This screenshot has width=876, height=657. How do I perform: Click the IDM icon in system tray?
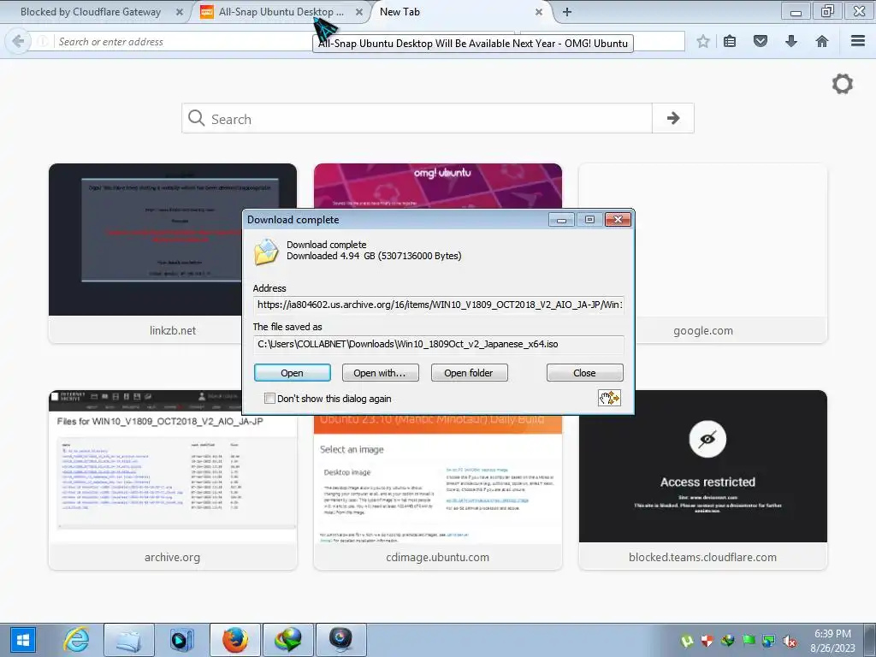tap(727, 641)
